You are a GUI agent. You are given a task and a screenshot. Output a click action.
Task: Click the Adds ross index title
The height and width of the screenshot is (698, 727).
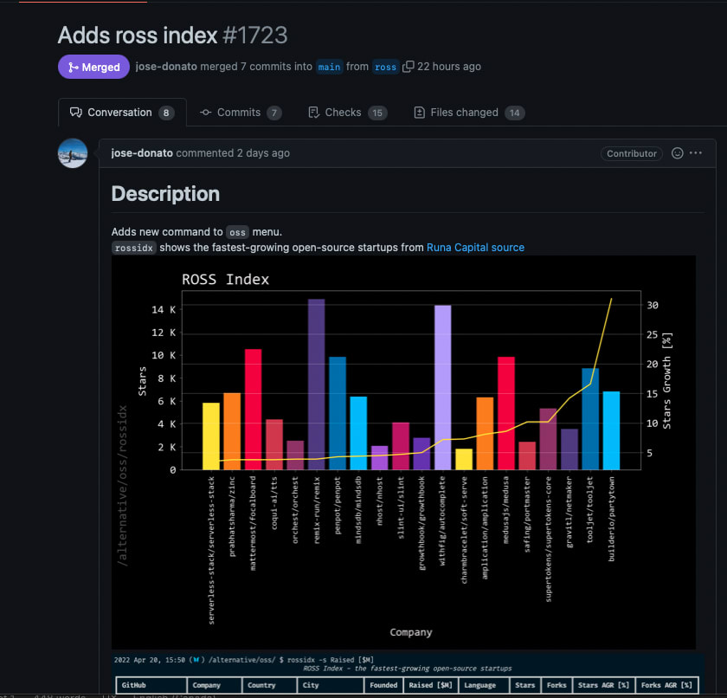point(138,36)
